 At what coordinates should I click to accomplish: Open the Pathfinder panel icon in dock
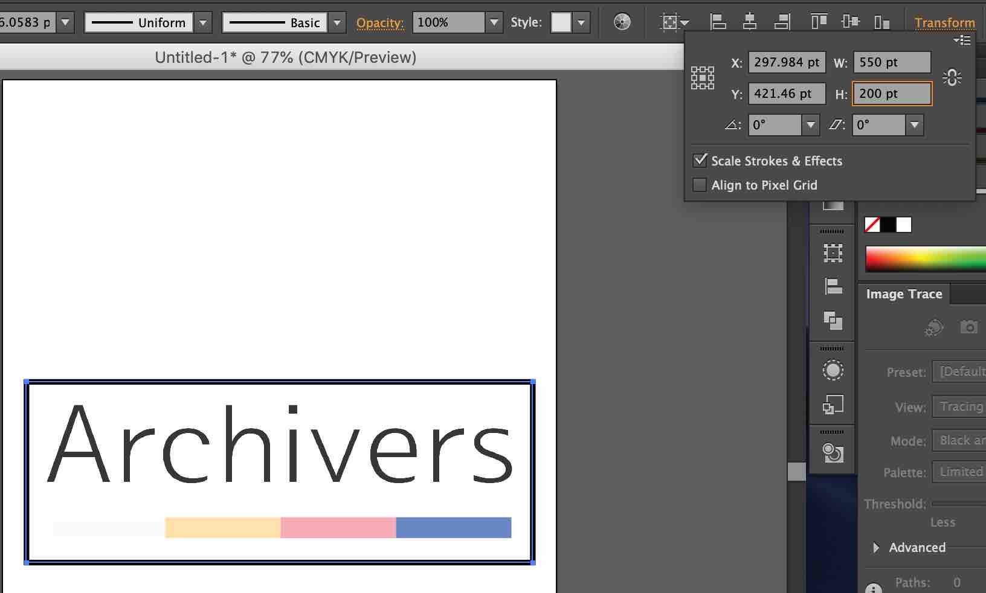[x=833, y=320]
